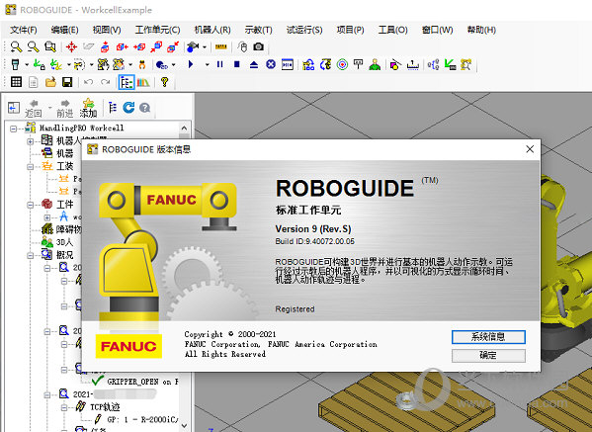Open the dropdown arrow beside the 返回 button
592x432 pixels.
[x=49, y=108]
